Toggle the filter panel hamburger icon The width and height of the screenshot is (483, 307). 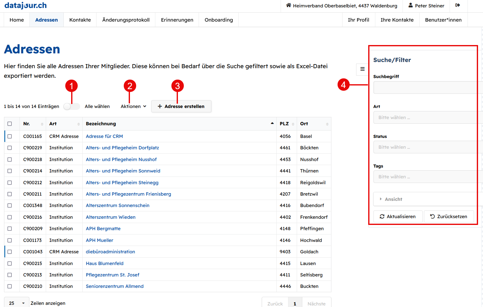point(362,69)
